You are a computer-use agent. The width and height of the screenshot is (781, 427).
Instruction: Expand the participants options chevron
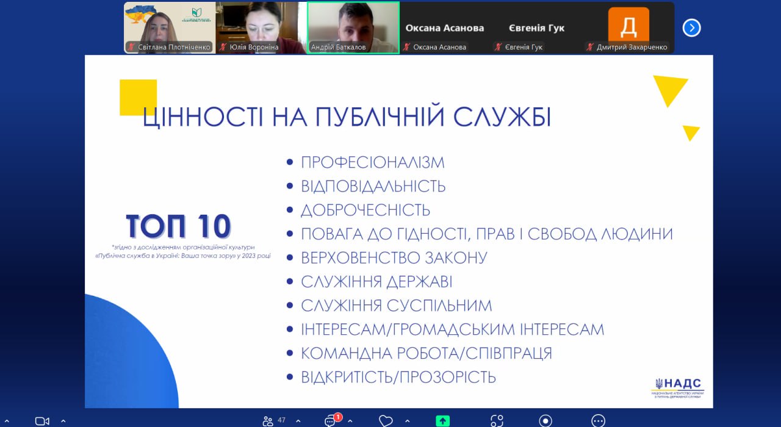(298, 421)
